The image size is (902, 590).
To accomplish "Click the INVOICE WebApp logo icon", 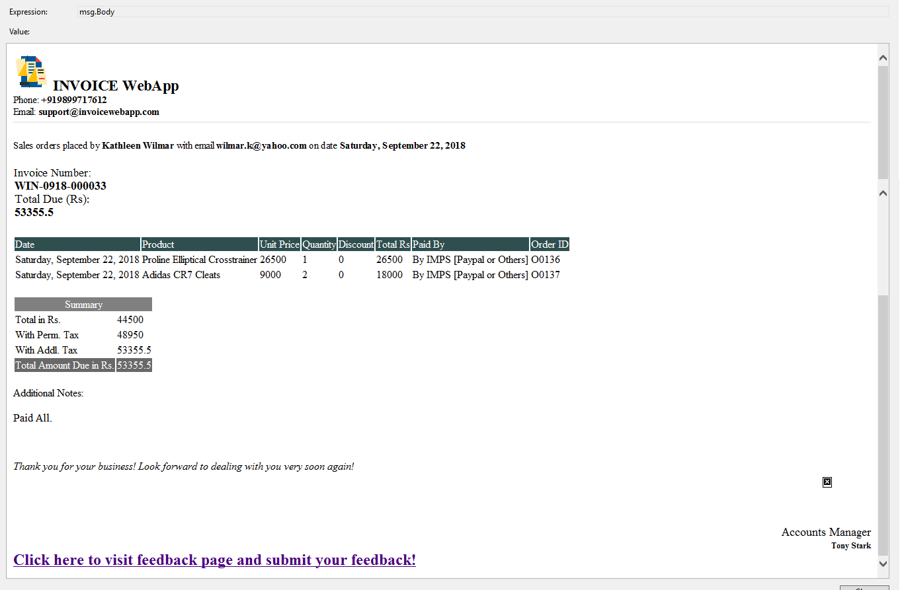I will pos(31,72).
